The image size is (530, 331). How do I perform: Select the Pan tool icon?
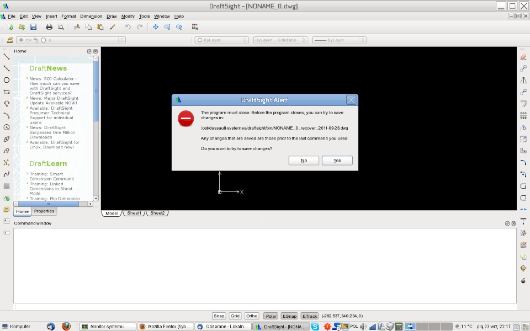pyautogui.click(x=156, y=27)
